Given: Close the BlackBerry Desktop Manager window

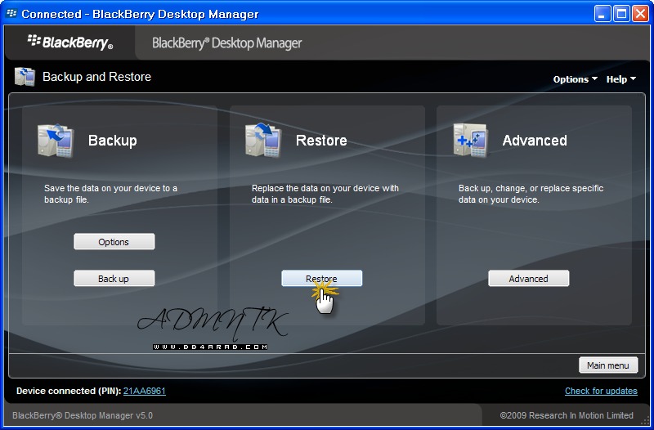Looking at the screenshot, I should [639, 14].
